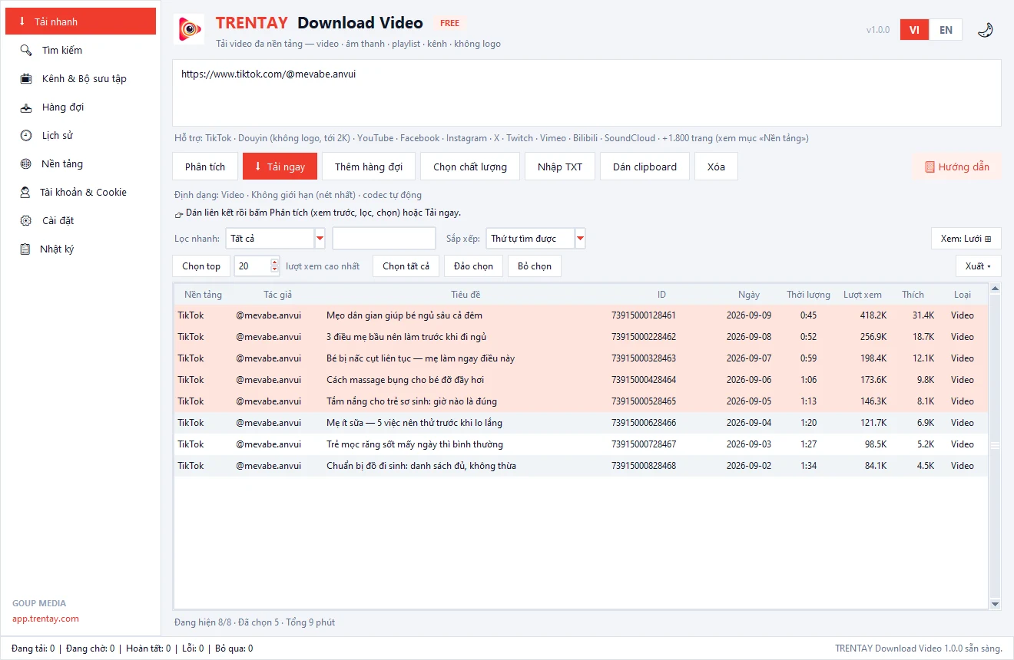1014x660 pixels.
Task: Click the Chọn tất cả button
Action: click(406, 266)
